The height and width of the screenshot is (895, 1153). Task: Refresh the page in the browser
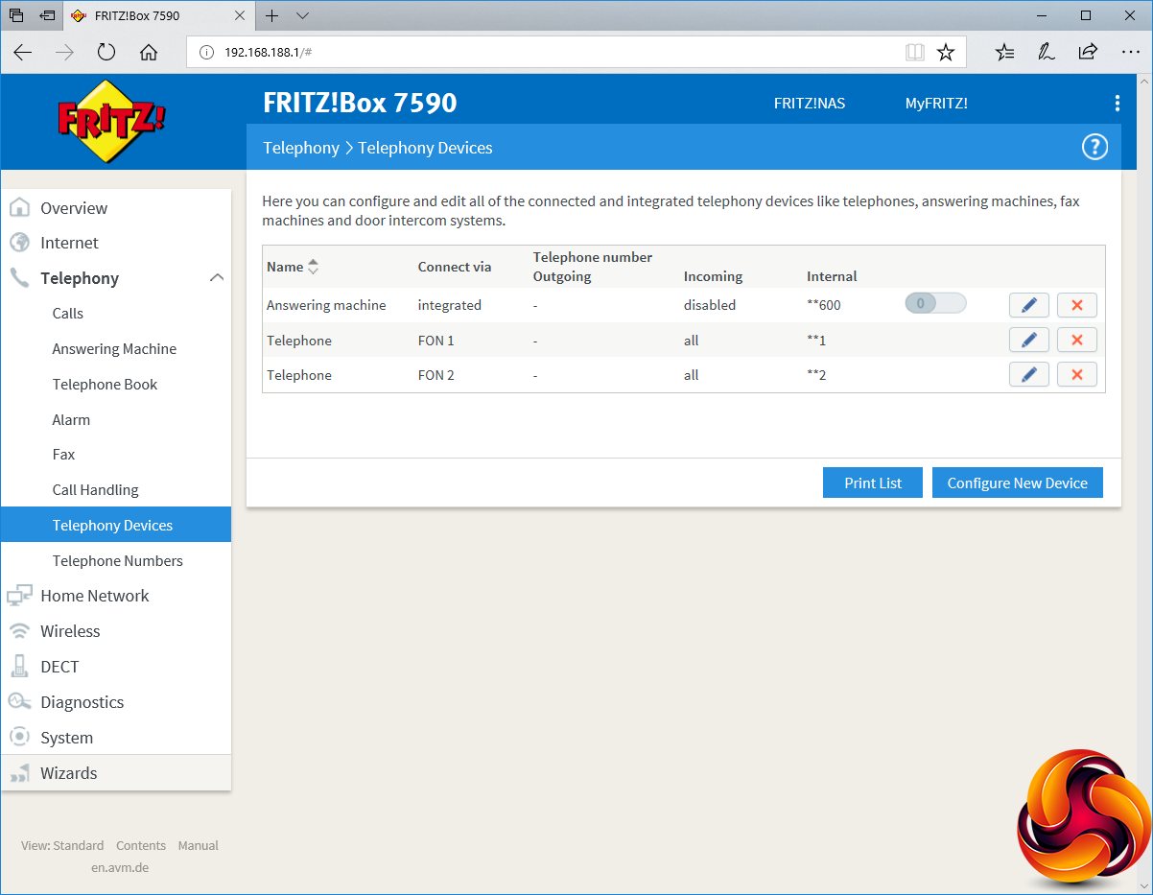[106, 53]
